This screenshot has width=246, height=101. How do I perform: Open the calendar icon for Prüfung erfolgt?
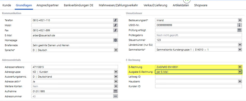240,30
